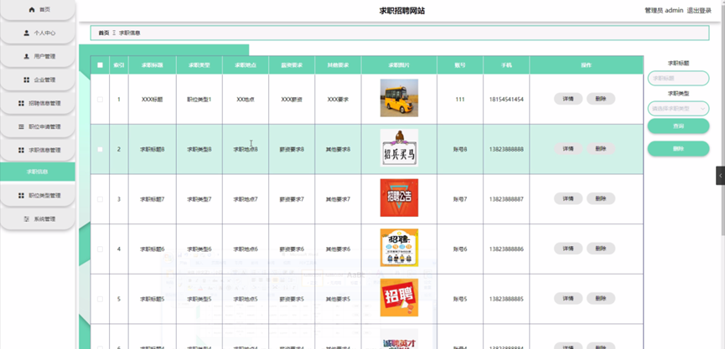The image size is (725, 349).
Task: Open 详情 for 求职标题7 row
Action: pyautogui.click(x=568, y=198)
